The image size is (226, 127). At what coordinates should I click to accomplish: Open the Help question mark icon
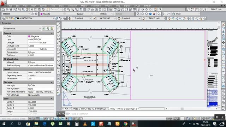click(105, 10)
